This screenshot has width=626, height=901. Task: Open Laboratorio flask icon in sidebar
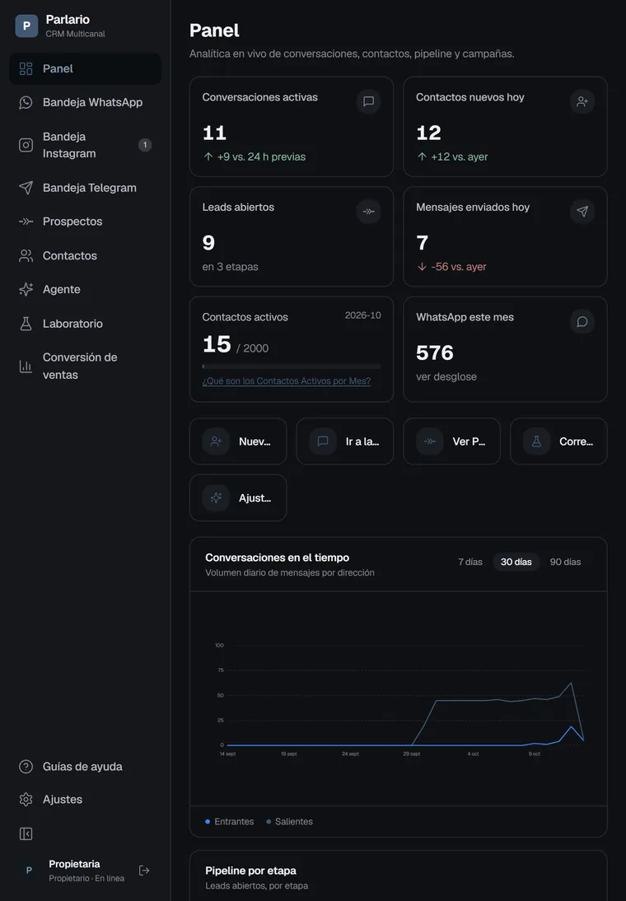click(26, 324)
